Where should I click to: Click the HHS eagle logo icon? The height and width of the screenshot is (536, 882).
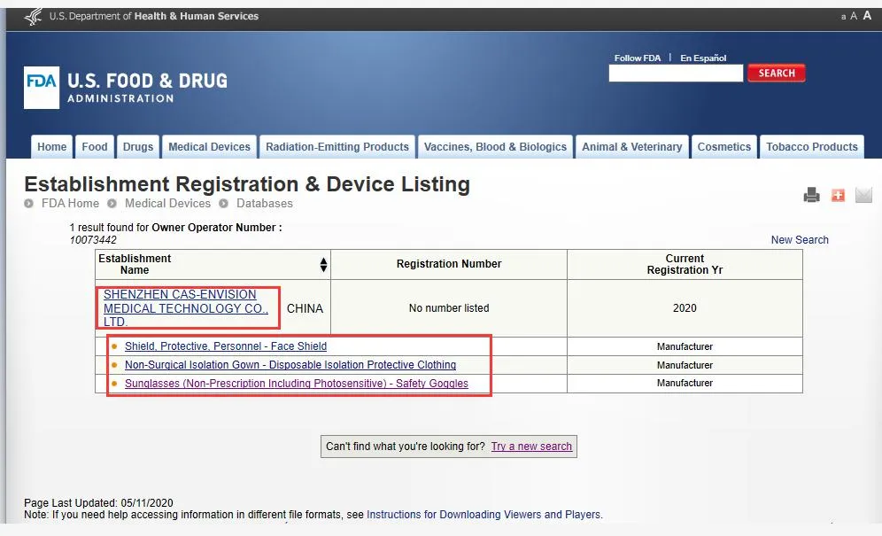(x=34, y=16)
